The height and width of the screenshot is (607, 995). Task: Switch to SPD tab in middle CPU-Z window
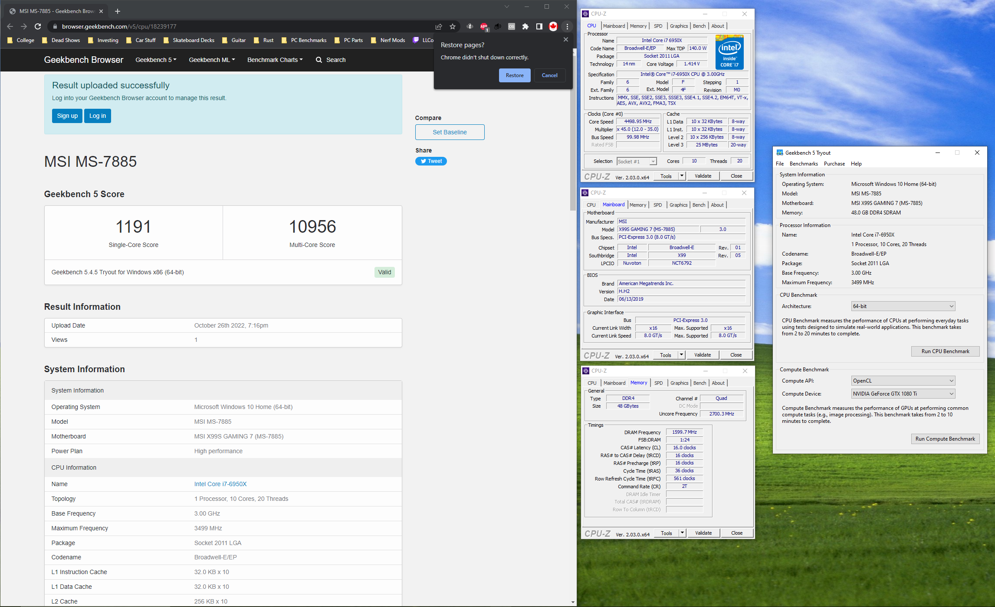658,205
